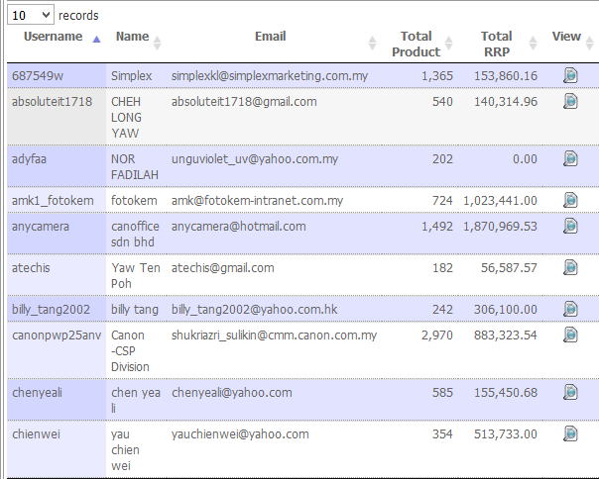Sort by Email column header
This screenshot has width=599, height=479.
271,37
